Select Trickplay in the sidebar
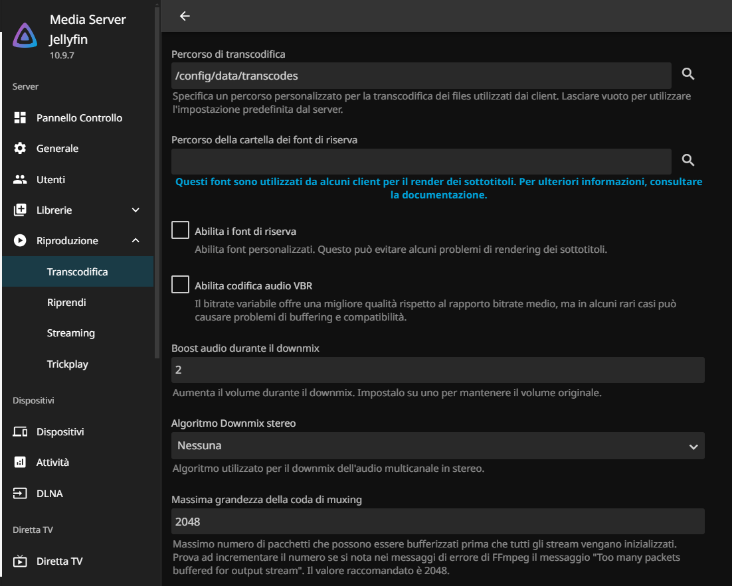This screenshot has width=732, height=586. [68, 364]
